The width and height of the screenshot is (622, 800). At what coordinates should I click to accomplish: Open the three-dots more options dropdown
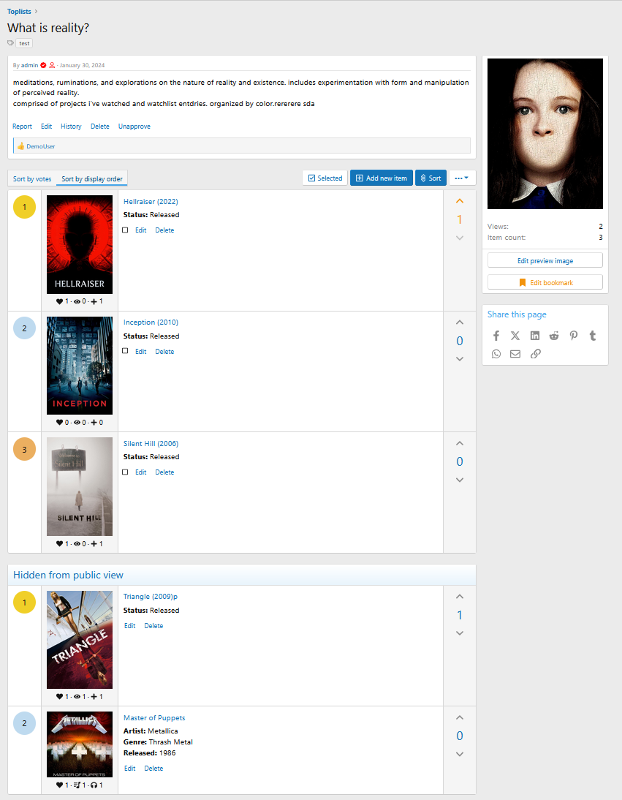(462, 178)
